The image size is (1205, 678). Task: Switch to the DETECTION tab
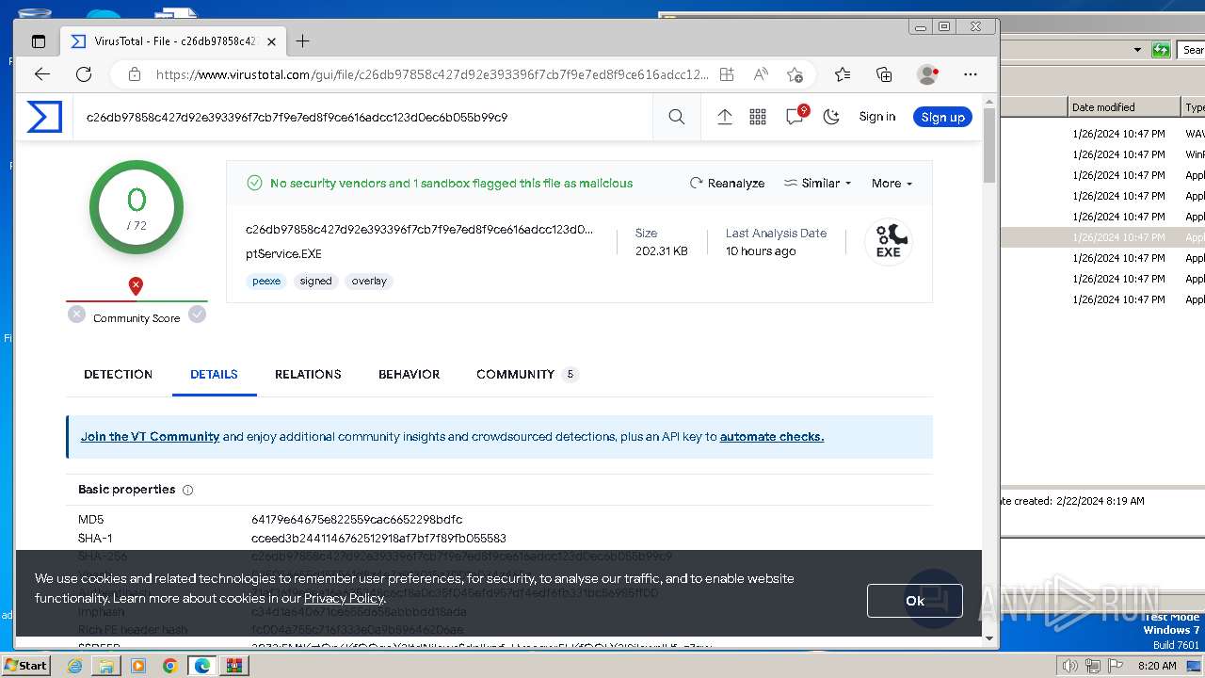(x=118, y=374)
